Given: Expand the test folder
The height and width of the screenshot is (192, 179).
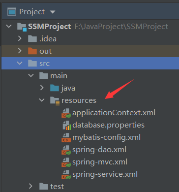Looking at the screenshot, I should [x=30, y=186].
